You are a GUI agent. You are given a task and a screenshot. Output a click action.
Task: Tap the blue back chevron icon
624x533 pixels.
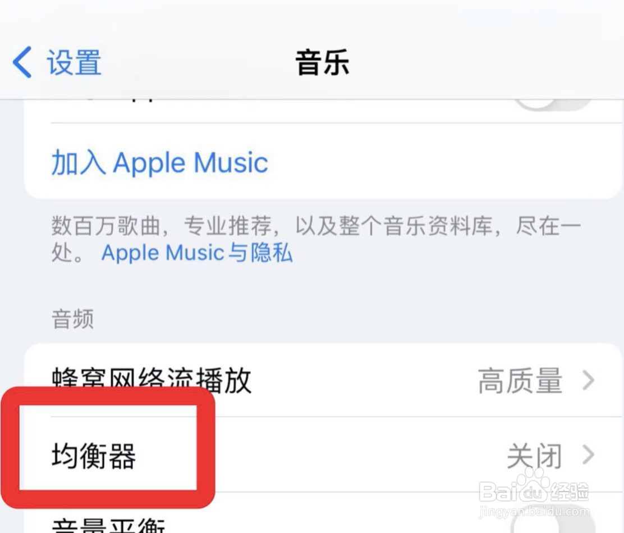click(x=22, y=62)
